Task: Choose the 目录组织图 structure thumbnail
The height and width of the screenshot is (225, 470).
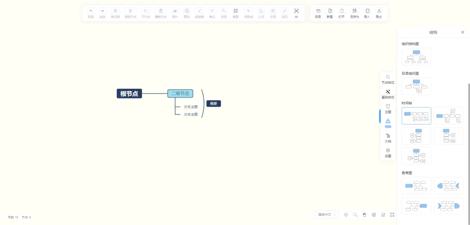Action: [x=416, y=86]
